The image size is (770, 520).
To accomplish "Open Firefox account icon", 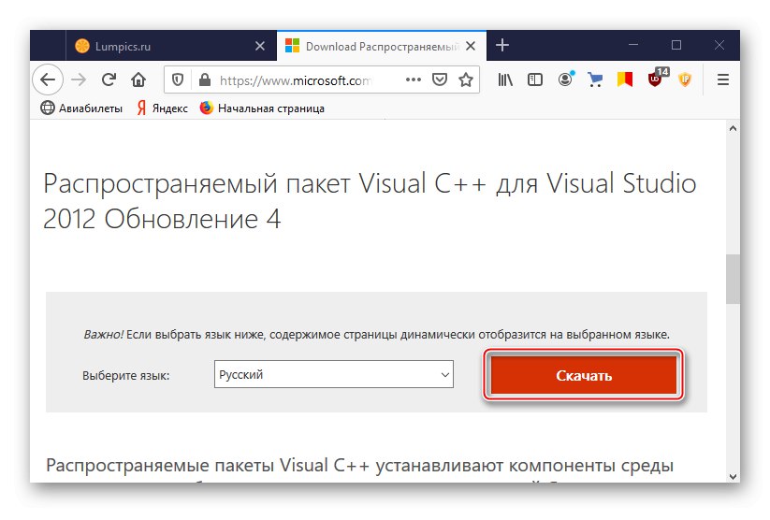I will tap(566, 79).
